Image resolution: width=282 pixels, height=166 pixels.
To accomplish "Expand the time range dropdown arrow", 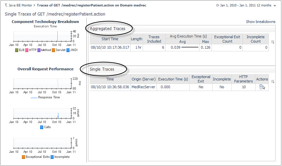I will 274,6.
